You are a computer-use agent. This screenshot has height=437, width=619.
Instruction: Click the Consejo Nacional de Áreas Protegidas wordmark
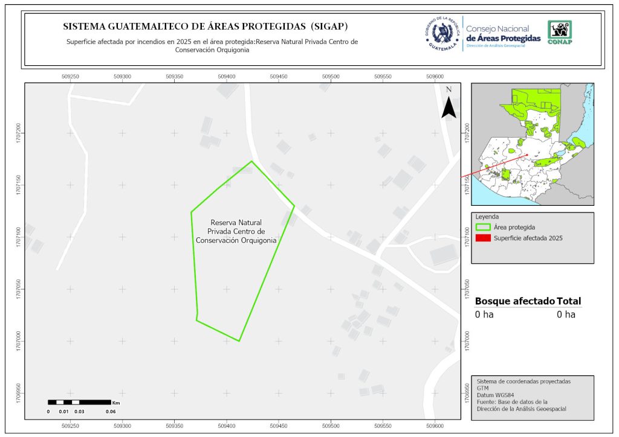(503, 34)
